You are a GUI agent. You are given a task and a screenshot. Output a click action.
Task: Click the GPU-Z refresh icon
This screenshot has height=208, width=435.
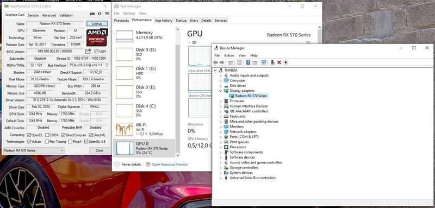[x=100, y=14]
